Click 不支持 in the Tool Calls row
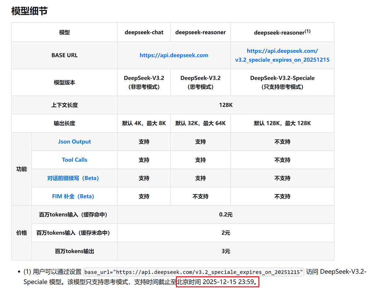Image resolution: width=376 pixels, height=291 pixels. click(282, 160)
